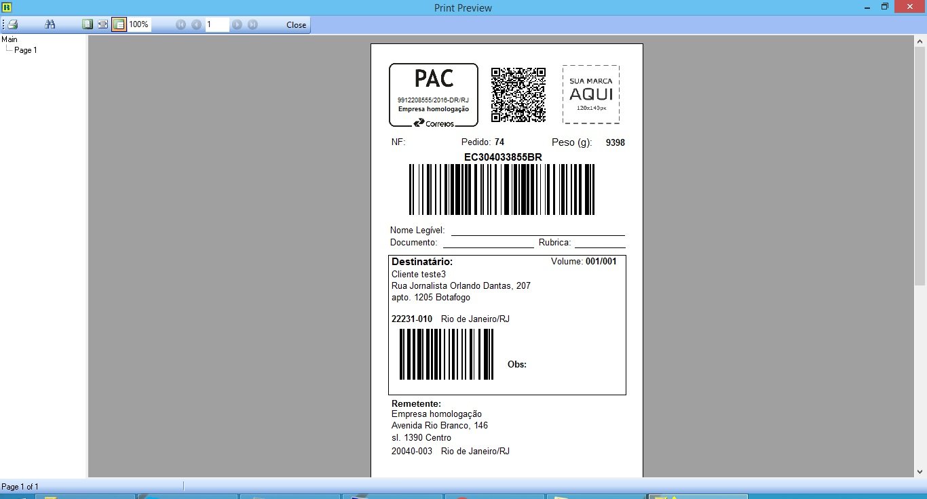This screenshot has height=499, width=927.
Task: Click the printer icon to print the label
Action: coord(13,24)
